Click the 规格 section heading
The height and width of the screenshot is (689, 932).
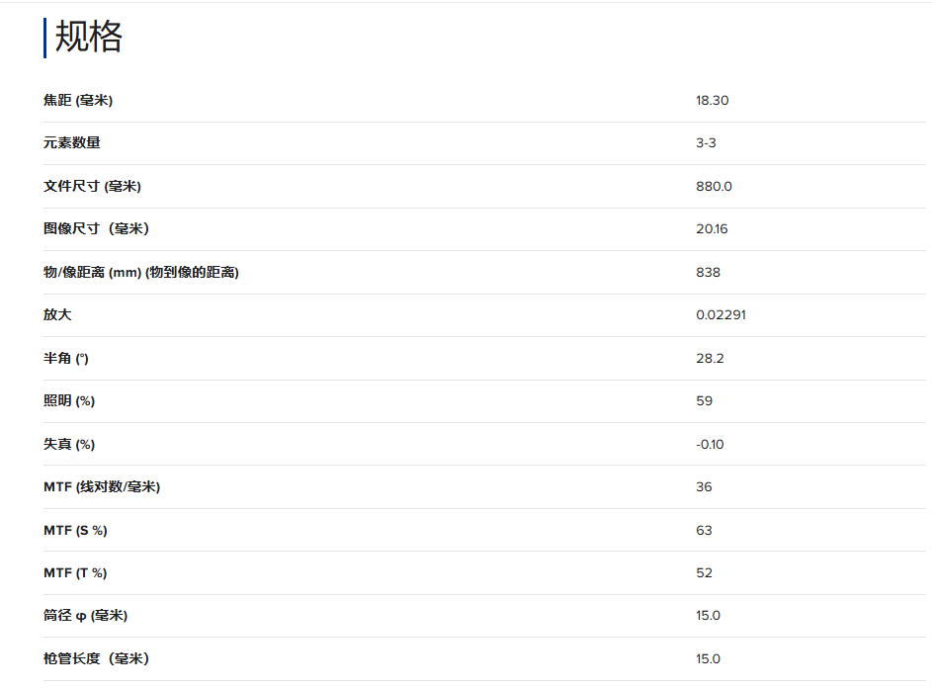click(x=88, y=37)
